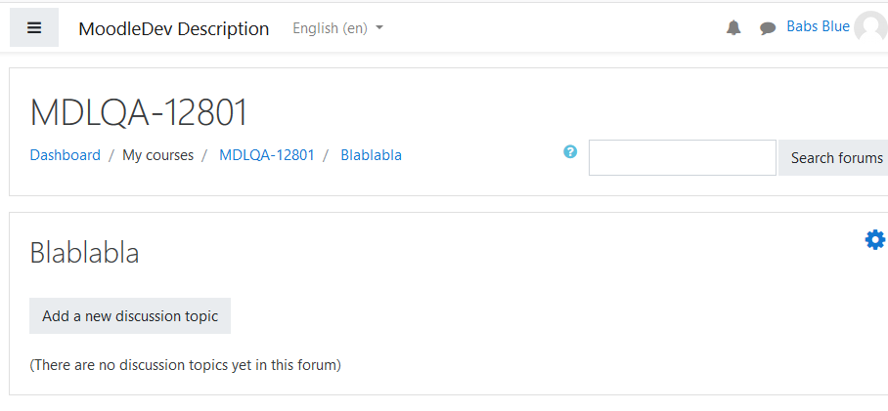
Task: Click the MoodleDev Description site name
Action: coord(174,28)
